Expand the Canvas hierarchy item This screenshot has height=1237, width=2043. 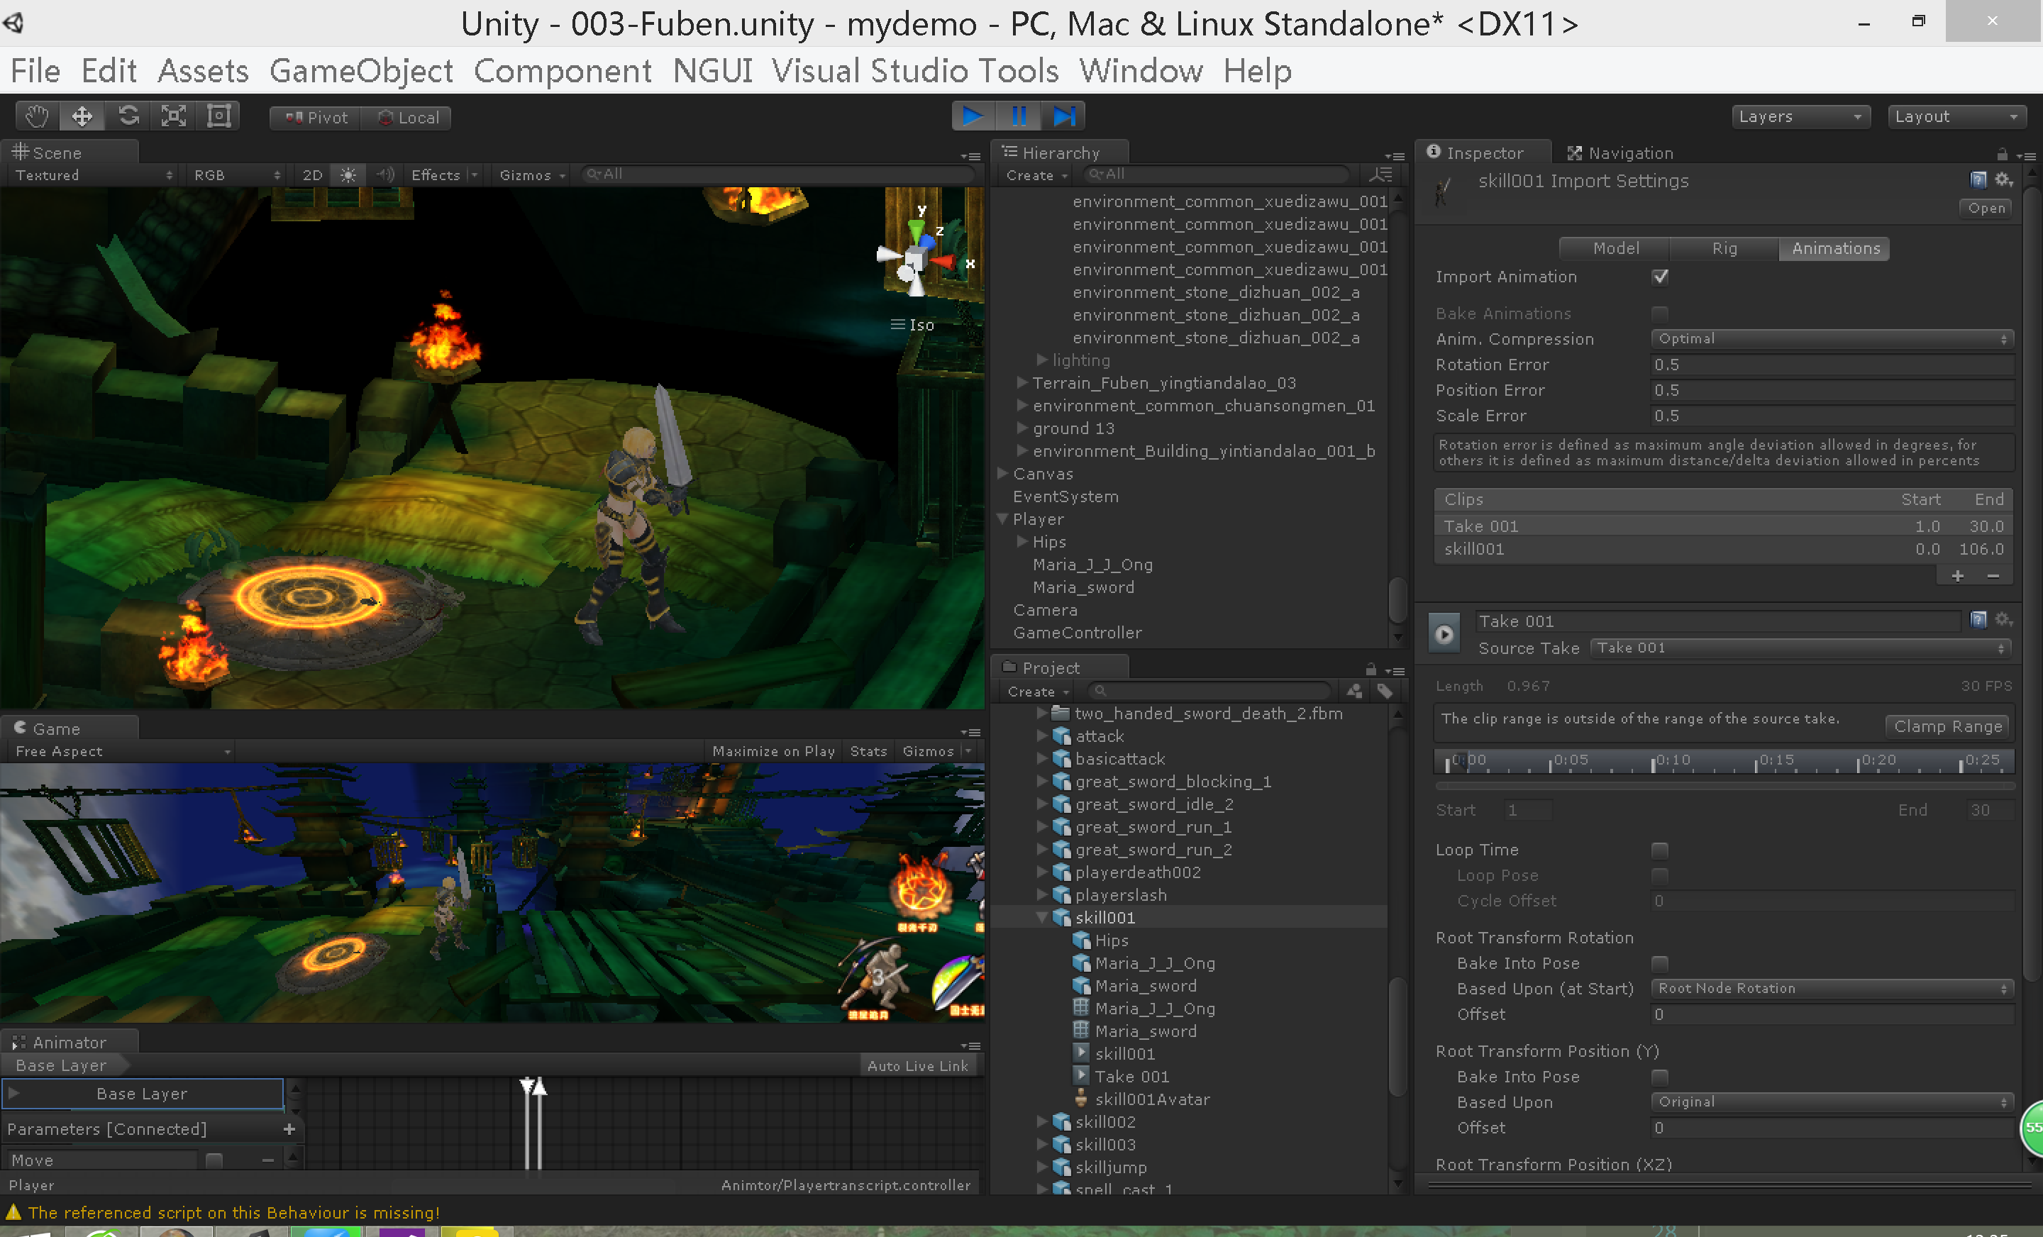pos(1002,473)
